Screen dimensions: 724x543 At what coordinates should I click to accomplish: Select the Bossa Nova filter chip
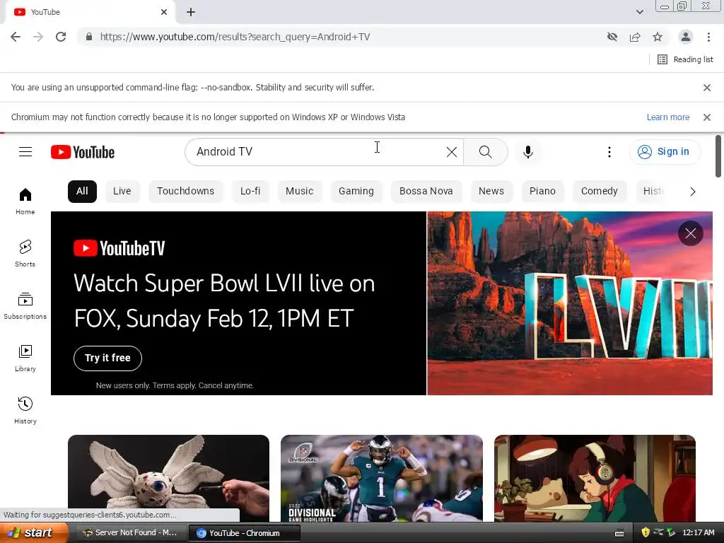[426, 192]
